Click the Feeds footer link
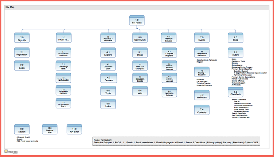 [x=129, y=143]
